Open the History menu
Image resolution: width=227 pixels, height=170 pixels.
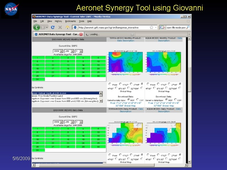(x=58, y=21)
